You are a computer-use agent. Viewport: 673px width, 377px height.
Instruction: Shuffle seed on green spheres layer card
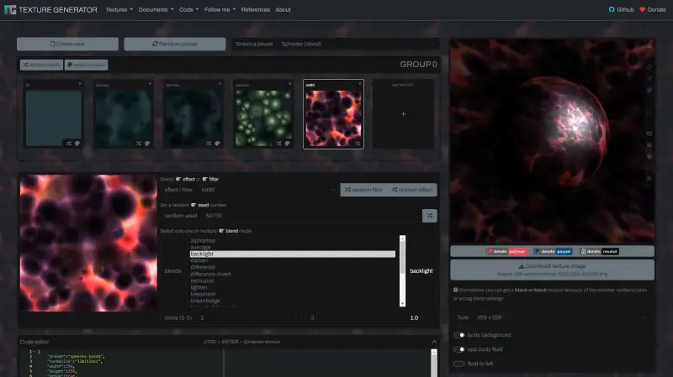pyautogui.click(x=278, y=143)
